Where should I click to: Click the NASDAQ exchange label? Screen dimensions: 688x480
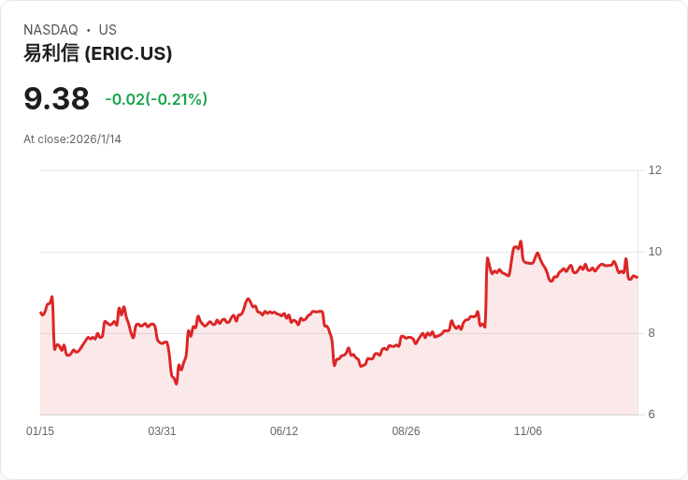click(x=50, y=30)
